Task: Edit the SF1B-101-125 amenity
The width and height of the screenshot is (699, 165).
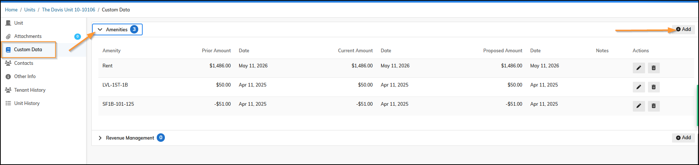Action: click(x=638, y=106)
